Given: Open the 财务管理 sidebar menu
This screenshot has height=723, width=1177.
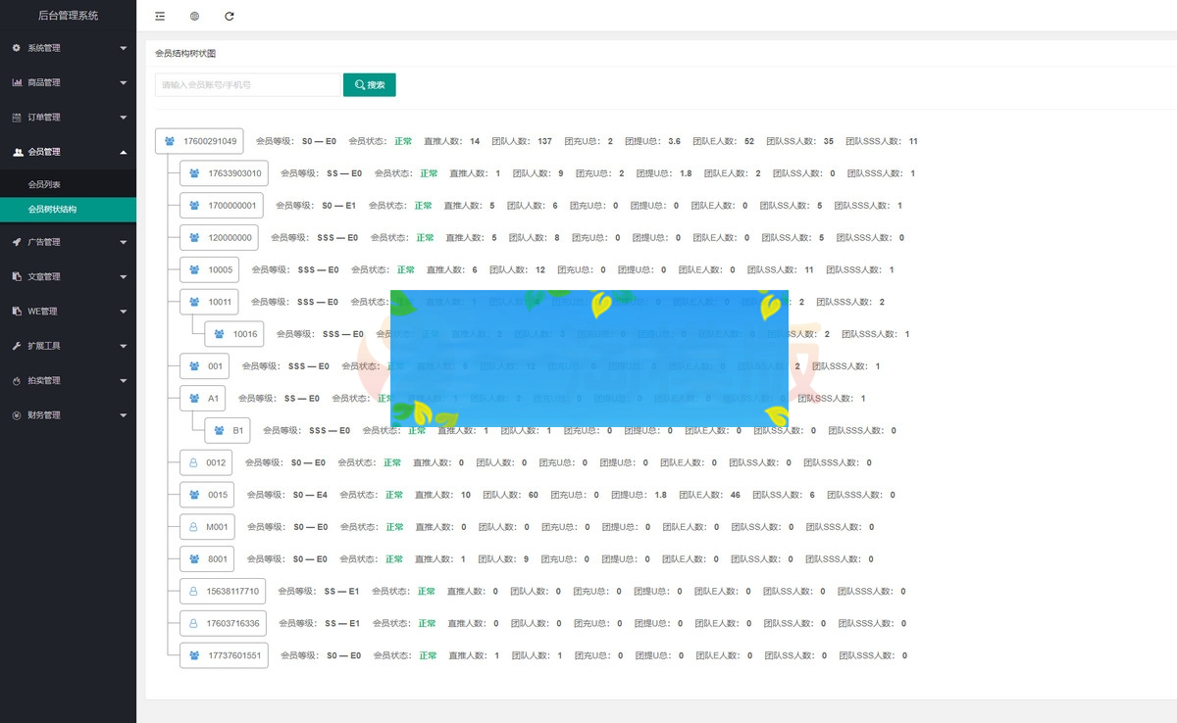Looking at the screenshot, I should [x=68, y=415].
